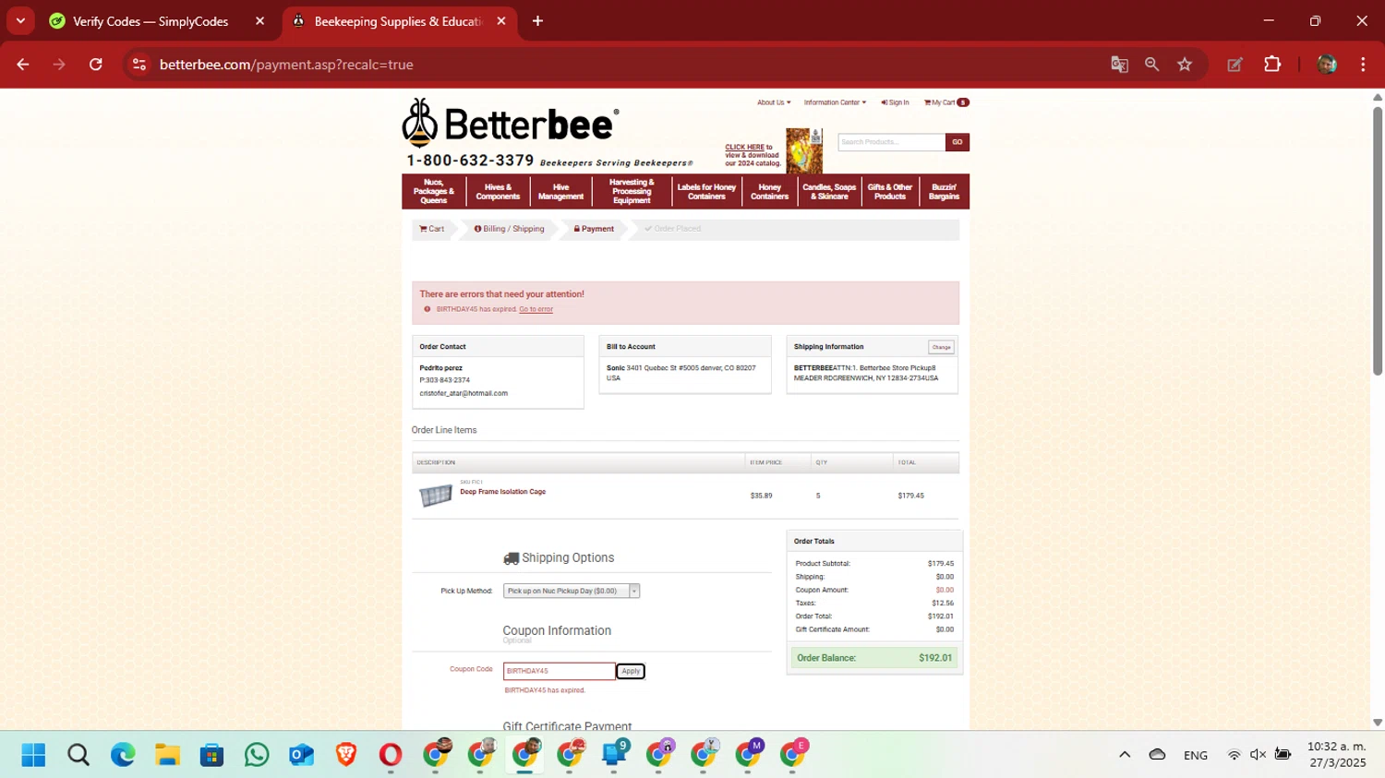
Task: Click Deep Frame Isolation Cage thumbnail
Action: 435,496
